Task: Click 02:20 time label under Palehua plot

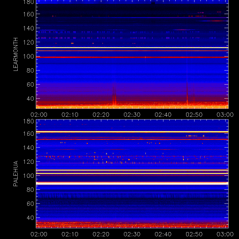Action: coord(101,234)
